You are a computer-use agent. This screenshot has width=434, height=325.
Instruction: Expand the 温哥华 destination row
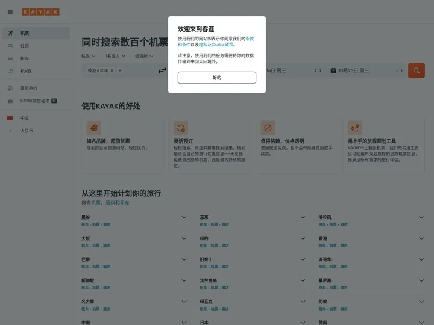tap(421, 259)
